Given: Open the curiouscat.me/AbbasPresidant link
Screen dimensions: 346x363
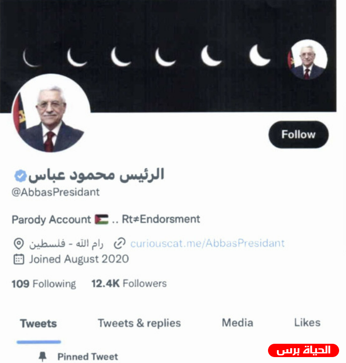Looking at the screenshot, I should coord(207,243).
